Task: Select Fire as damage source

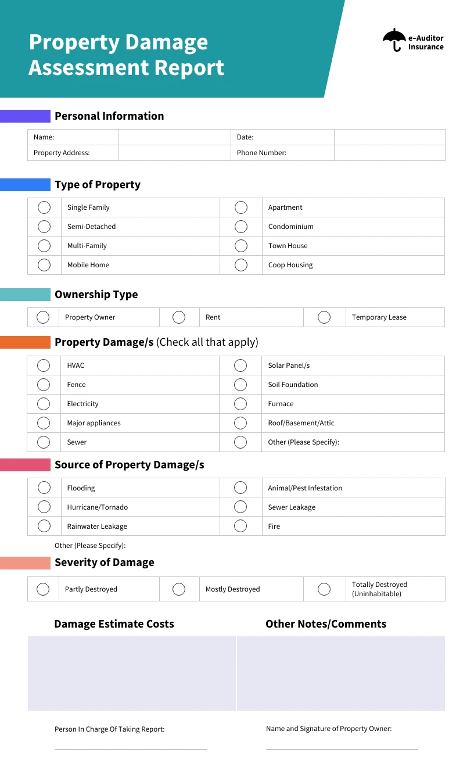Action: point(240,526)
